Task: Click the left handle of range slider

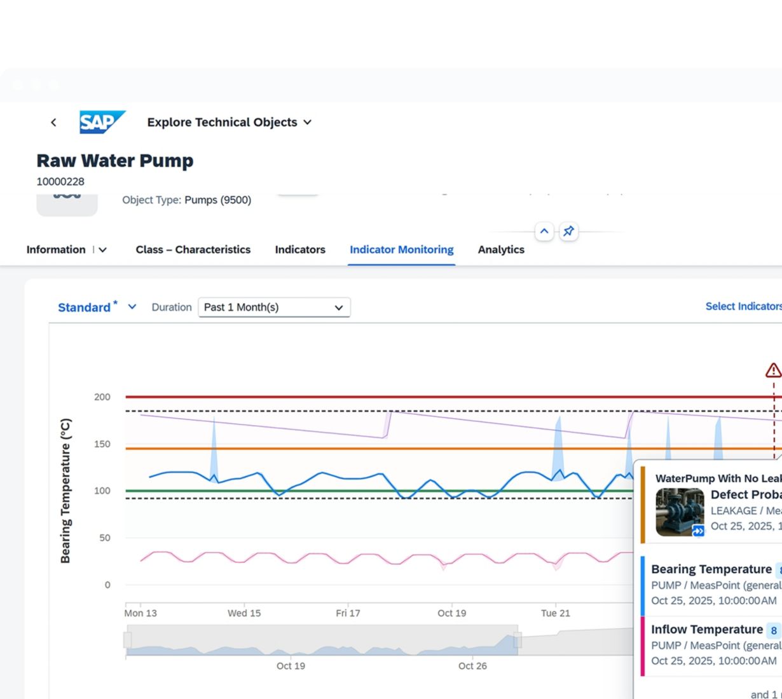Action: tap(128, 640)
